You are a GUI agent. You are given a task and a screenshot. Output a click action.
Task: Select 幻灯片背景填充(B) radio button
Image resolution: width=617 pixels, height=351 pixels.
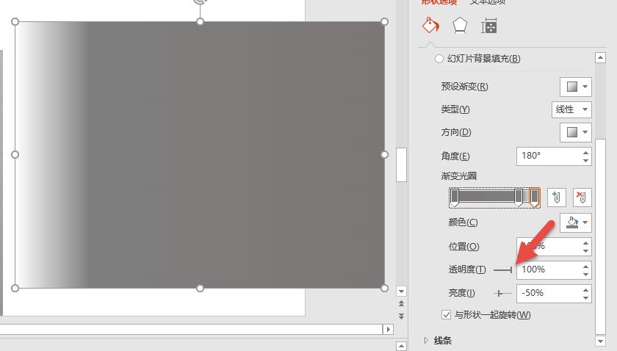[x=439, y=59]
